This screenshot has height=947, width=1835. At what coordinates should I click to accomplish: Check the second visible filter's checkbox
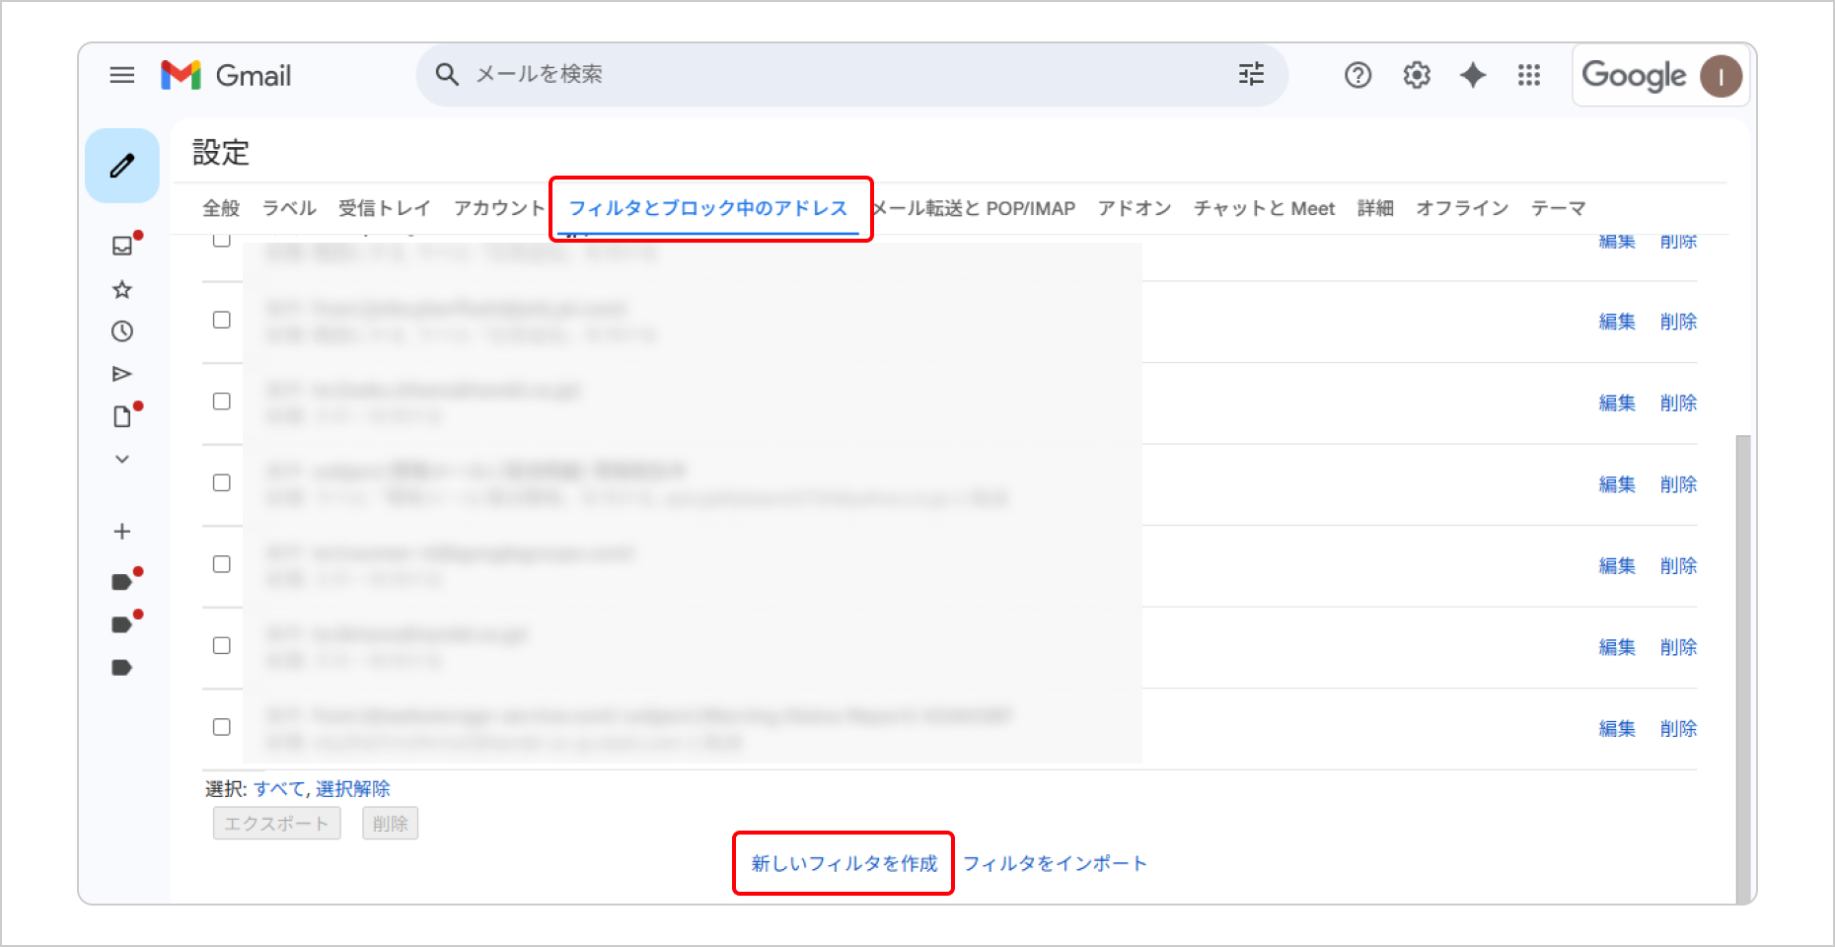(x=222, y=320)
